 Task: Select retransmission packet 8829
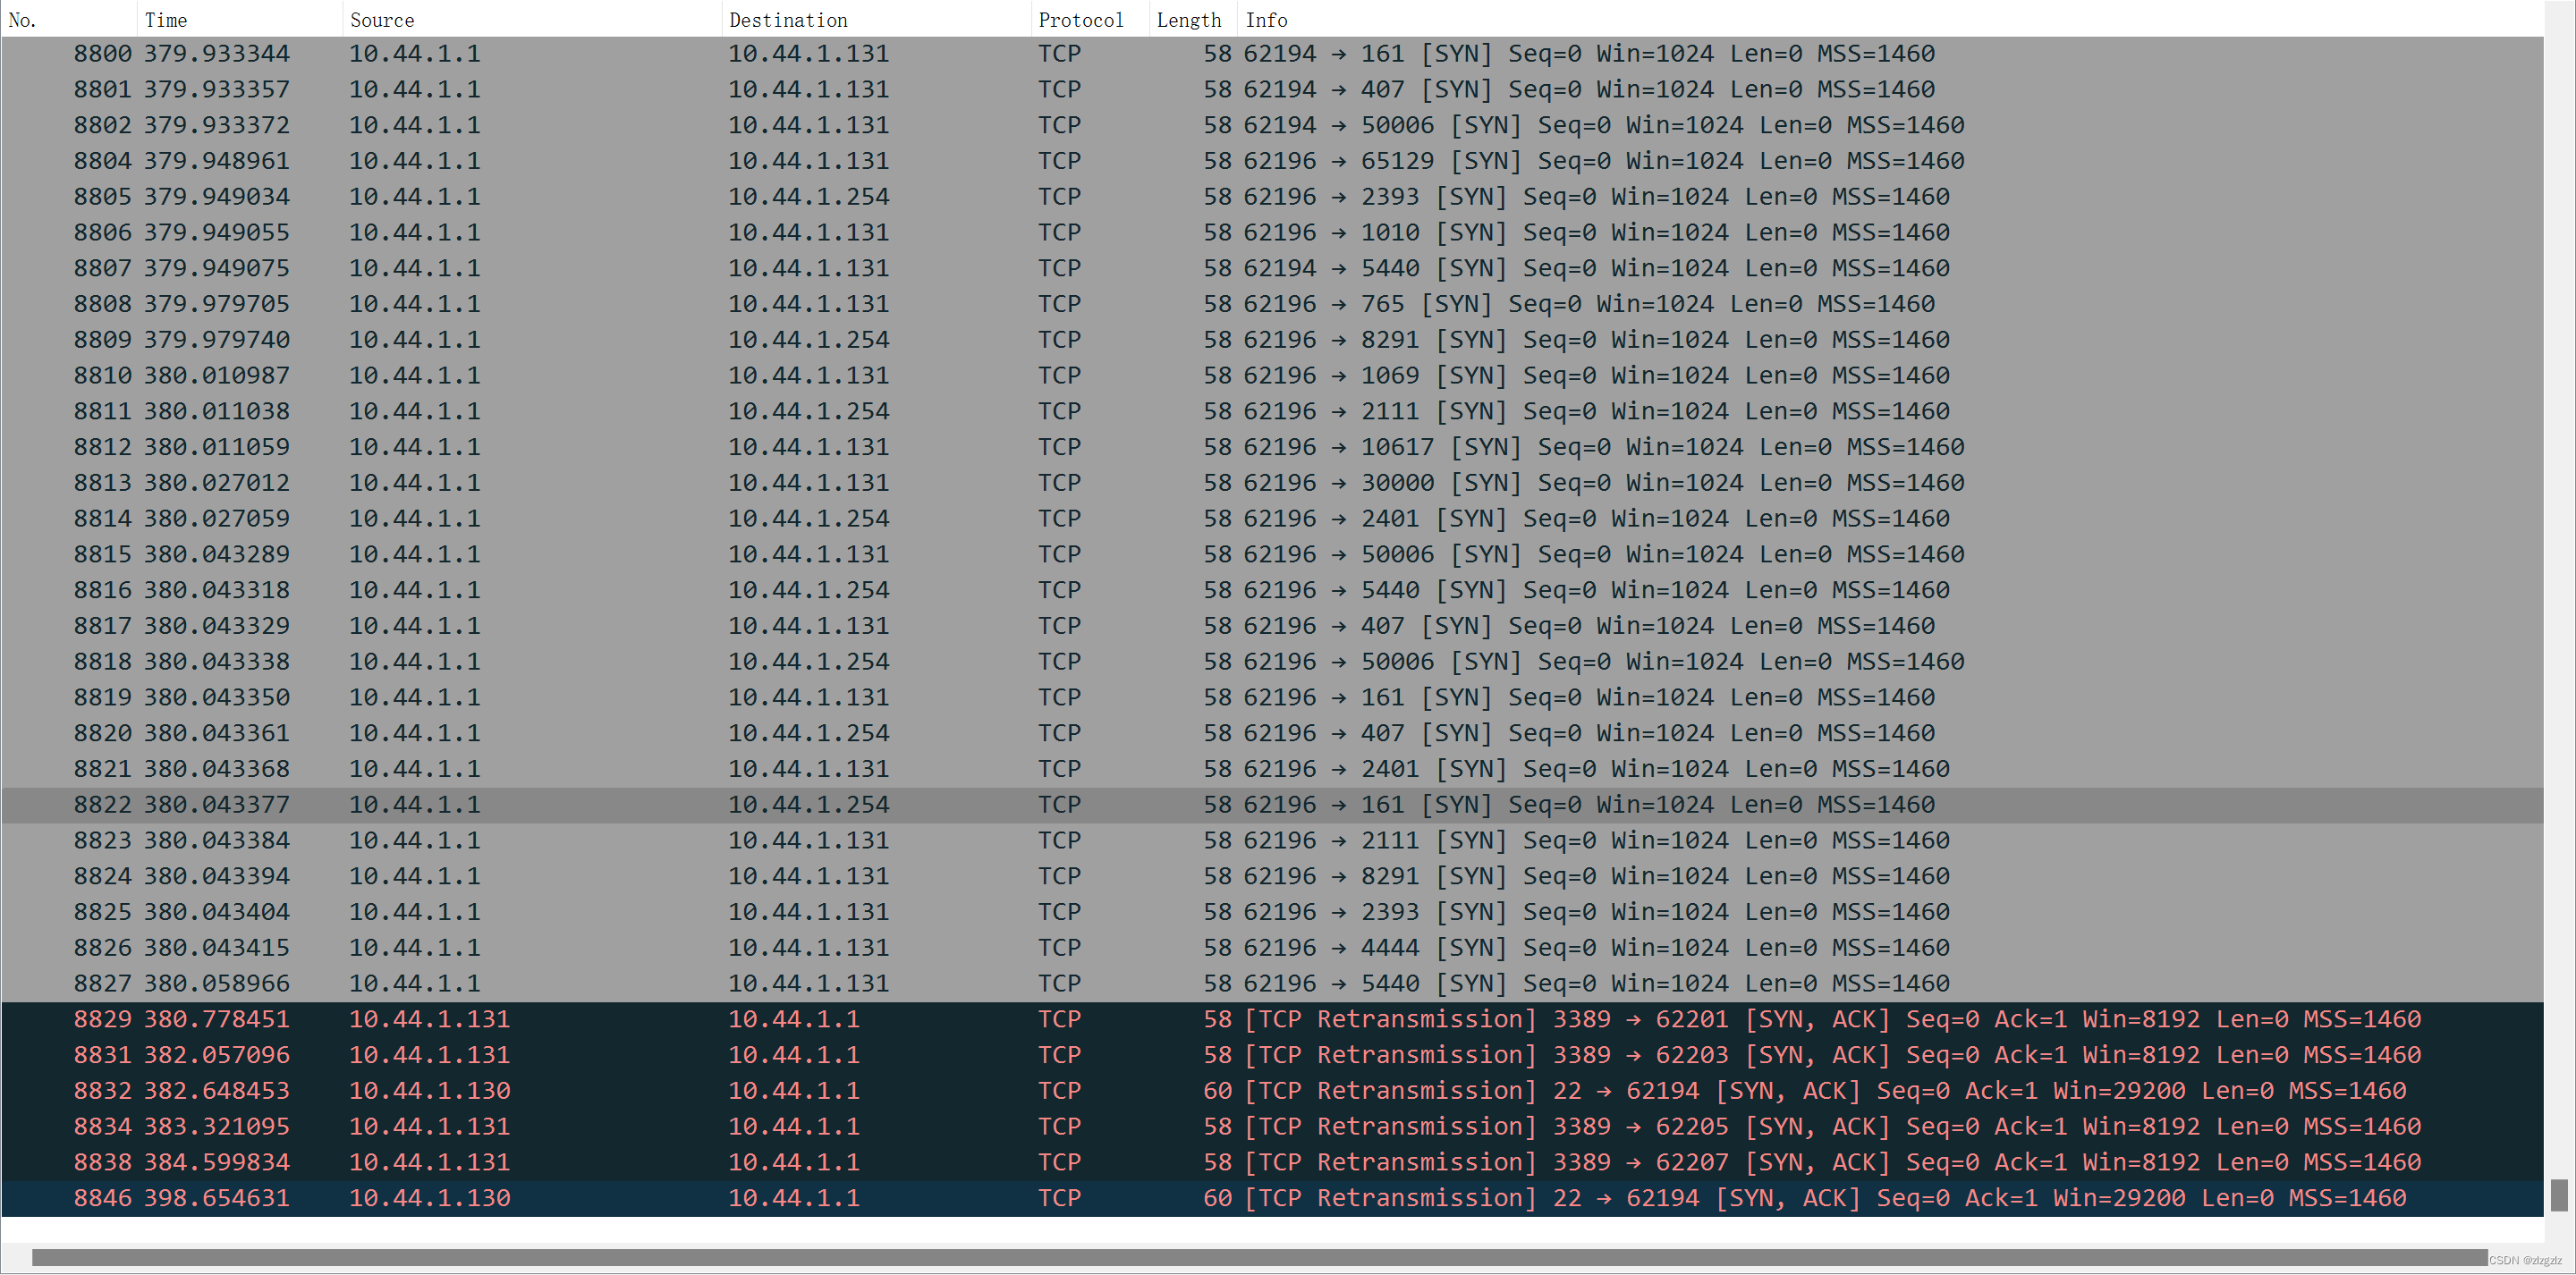101,1019
